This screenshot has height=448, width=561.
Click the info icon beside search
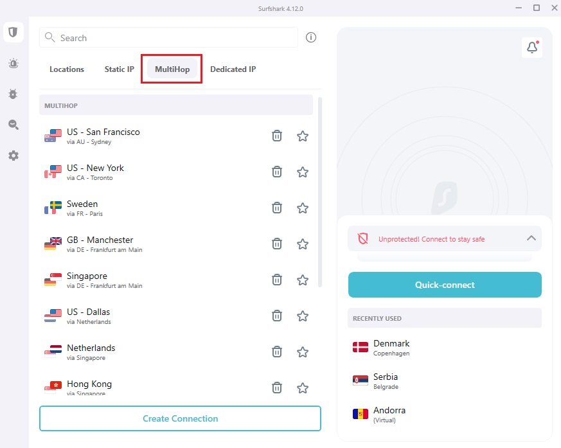coord(311,37)
